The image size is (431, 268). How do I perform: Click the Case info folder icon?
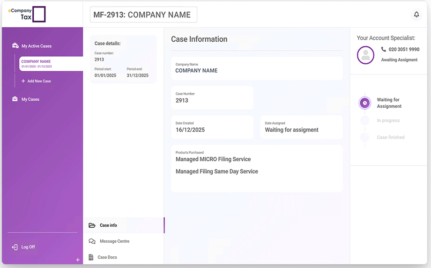tap(92, 225)
